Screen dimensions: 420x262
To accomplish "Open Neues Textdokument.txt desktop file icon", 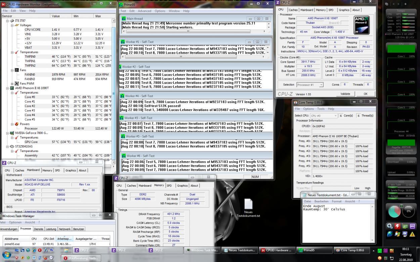I will coord(248,208).
